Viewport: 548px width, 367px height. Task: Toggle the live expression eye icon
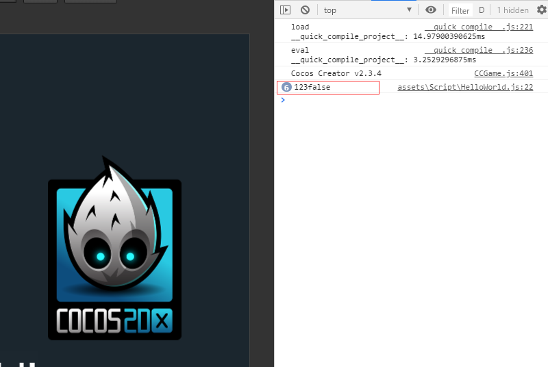pos(431,10)
